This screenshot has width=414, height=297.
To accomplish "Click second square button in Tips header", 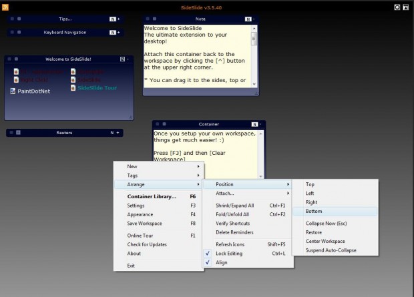I will point(19,19).
